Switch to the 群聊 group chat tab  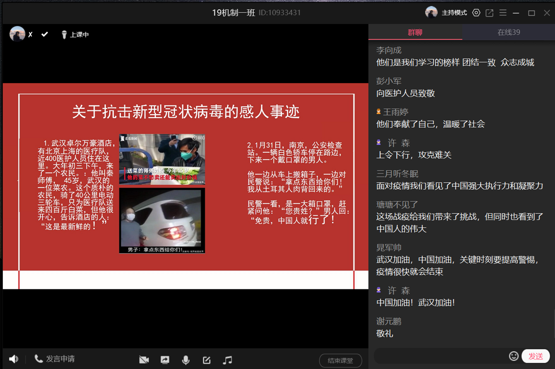tap(415, 32)
